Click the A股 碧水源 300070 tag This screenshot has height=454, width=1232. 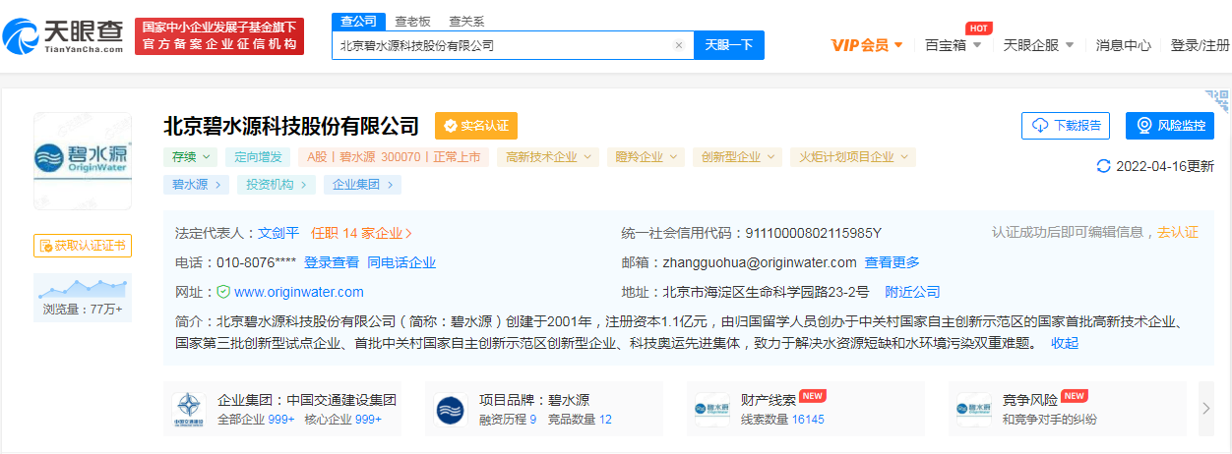pos(394,156)
